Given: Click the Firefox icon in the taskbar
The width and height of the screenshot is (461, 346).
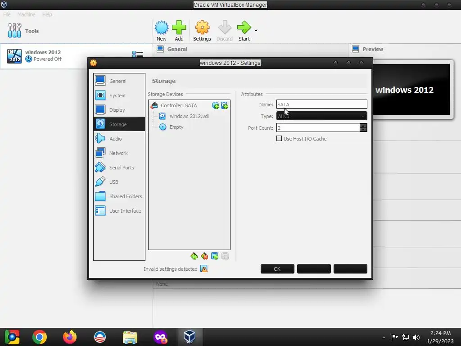Looking at the screenshot, I should point(70,337).
